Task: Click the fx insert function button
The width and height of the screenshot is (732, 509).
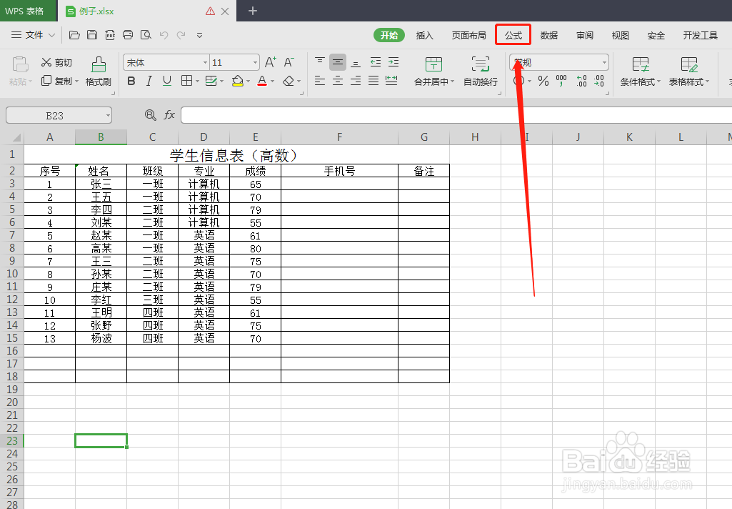Action: click(x=169, y=115)
